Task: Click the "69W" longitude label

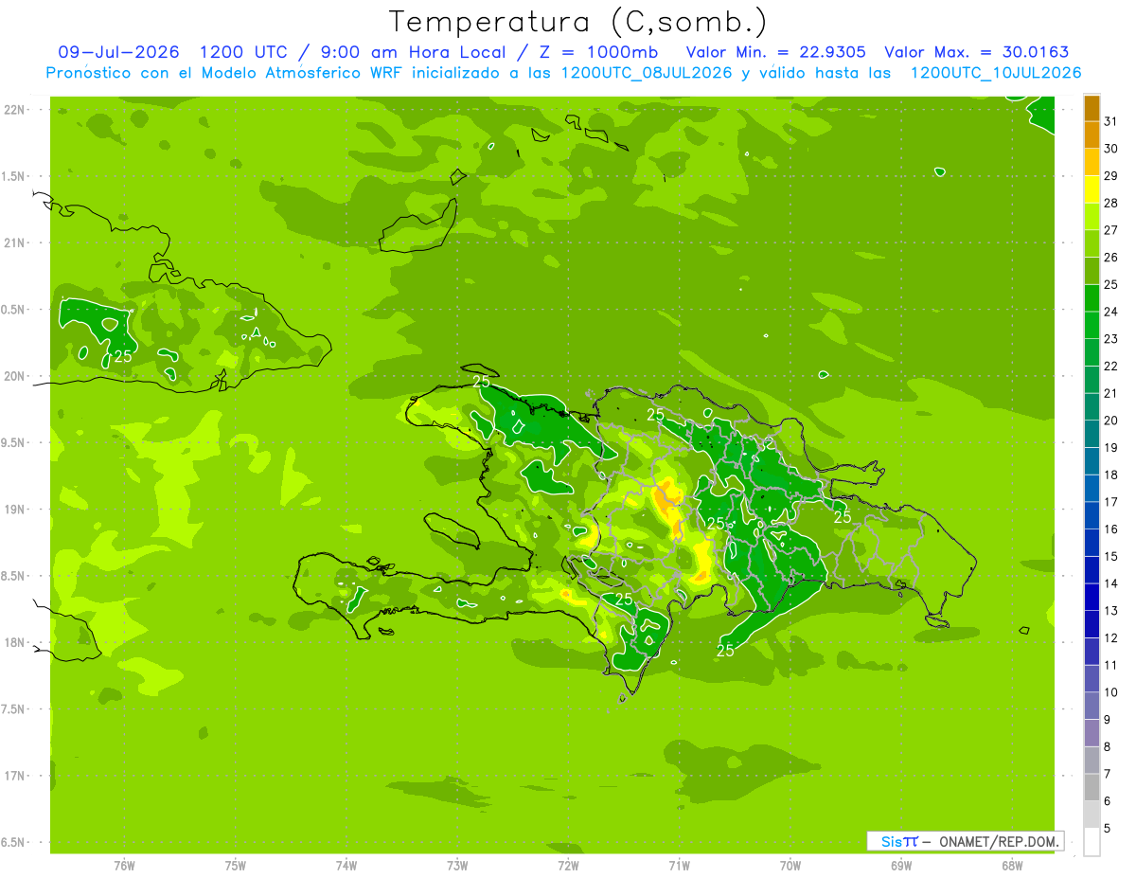Action: (x=901, y=866)
